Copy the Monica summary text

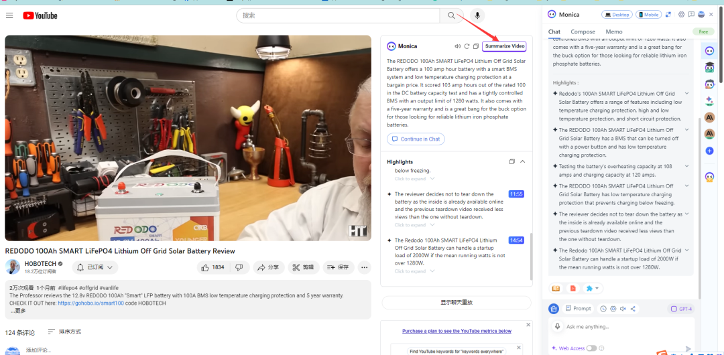click(475, 46)
